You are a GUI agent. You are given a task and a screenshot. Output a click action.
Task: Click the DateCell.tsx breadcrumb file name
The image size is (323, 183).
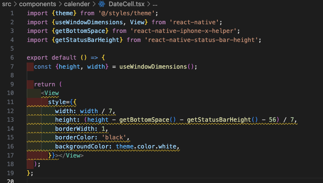click(127, 4)
